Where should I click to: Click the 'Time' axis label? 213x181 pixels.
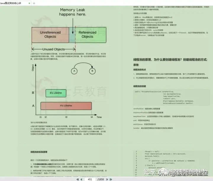click(x=99, y=117)
